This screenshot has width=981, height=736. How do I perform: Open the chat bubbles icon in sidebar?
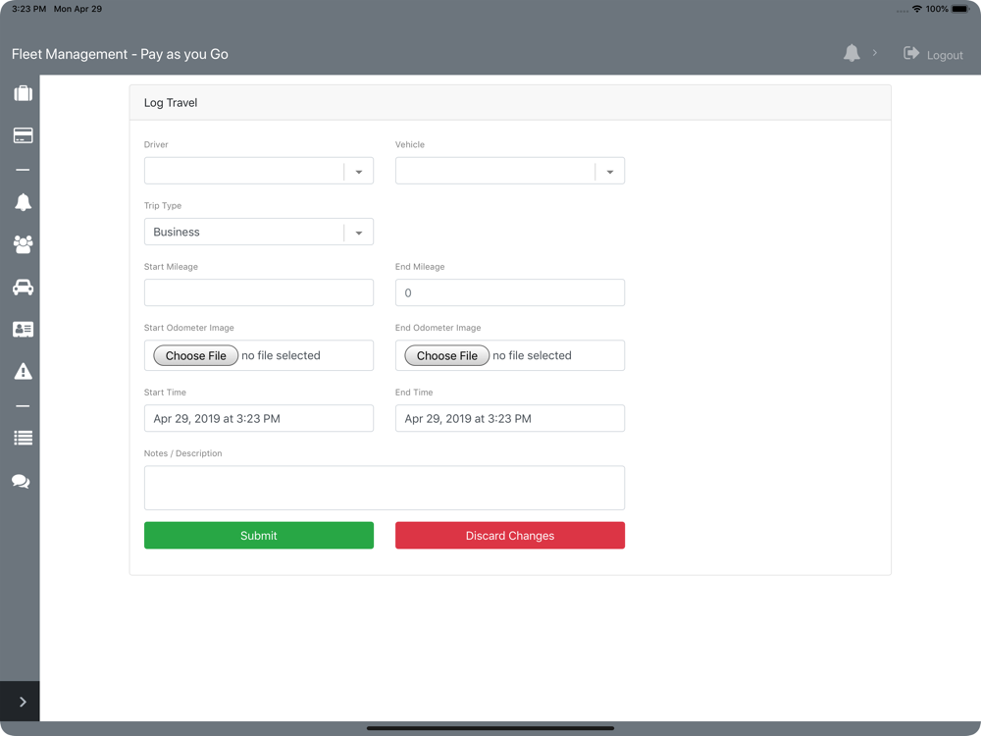21,481
